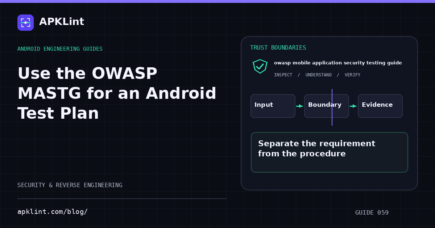Click the arrow between Boundary and Evidence
The image size is (435, 228).
point(353,106)
